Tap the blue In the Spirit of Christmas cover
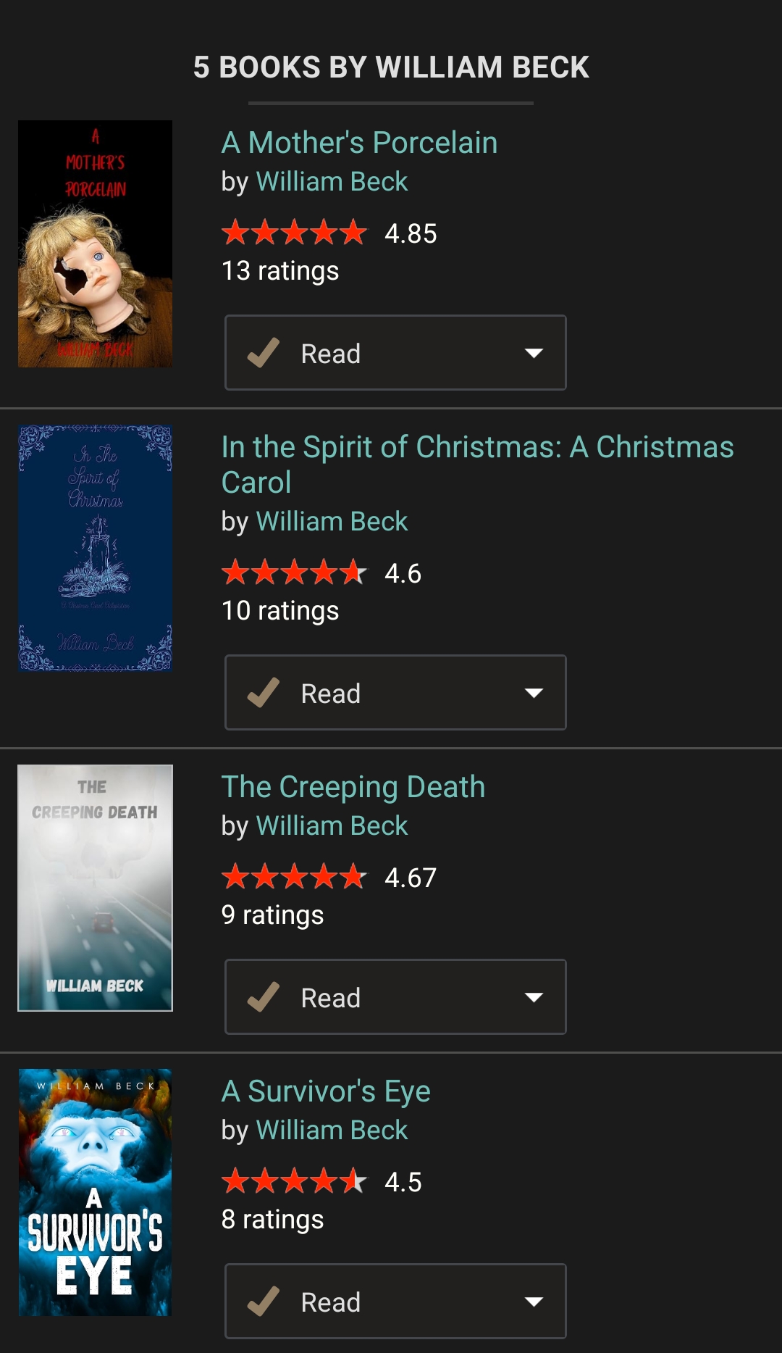The height and width of the screenshot is (1353, 782). 95,548
